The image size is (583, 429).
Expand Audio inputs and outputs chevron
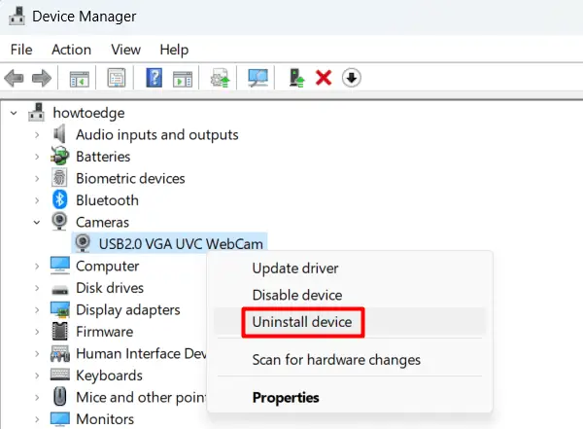37,134
